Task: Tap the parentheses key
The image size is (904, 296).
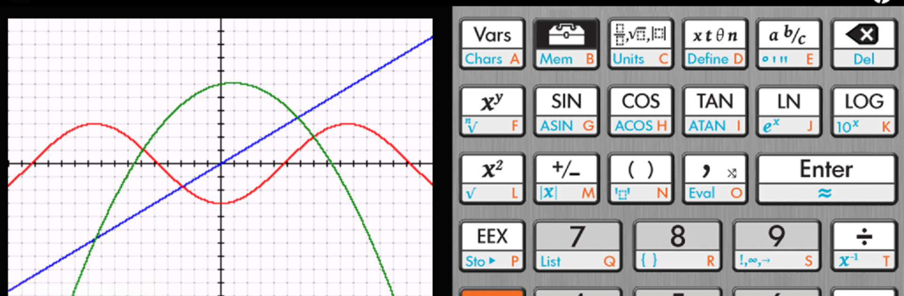Action: [x=640, y=178]
